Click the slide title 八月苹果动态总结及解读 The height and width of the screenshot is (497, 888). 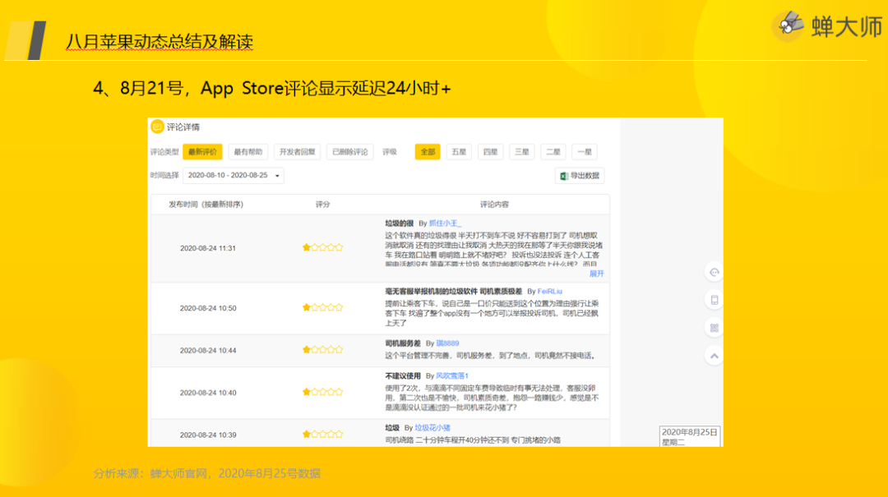(x=160, y=41)
